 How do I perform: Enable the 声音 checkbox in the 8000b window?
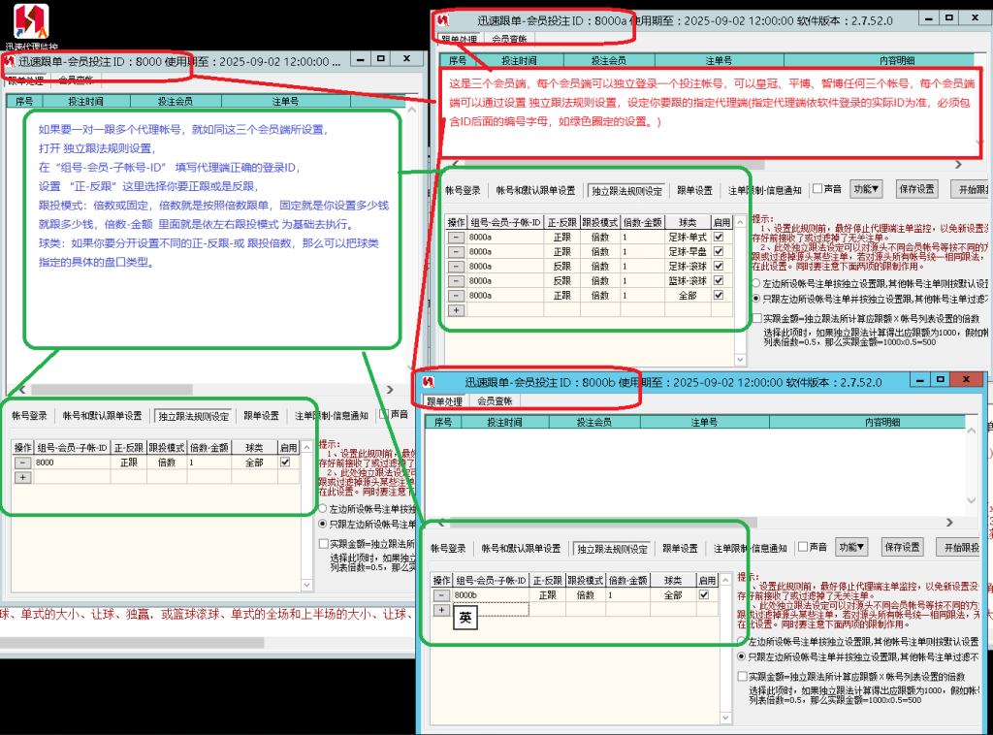[802, 548]
